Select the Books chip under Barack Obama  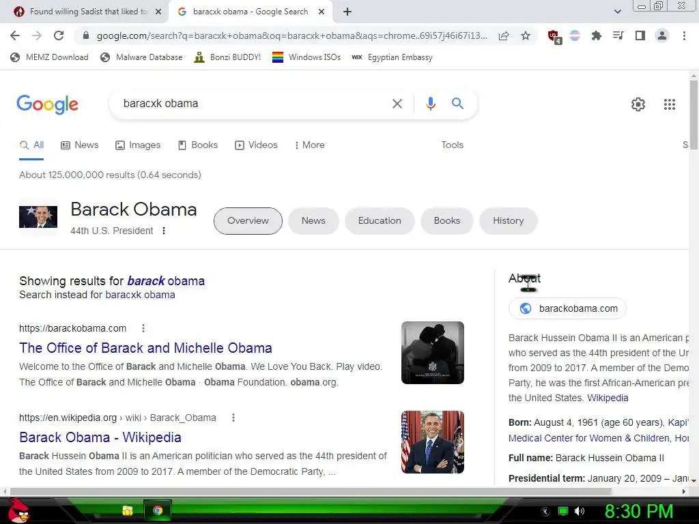(x=446, y=220)
